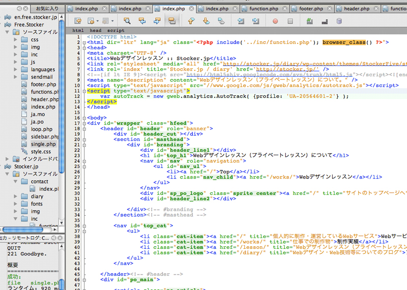This screenshot has height=290, width=407.
Task: Close the output log panel
Action: pos(60,238)
